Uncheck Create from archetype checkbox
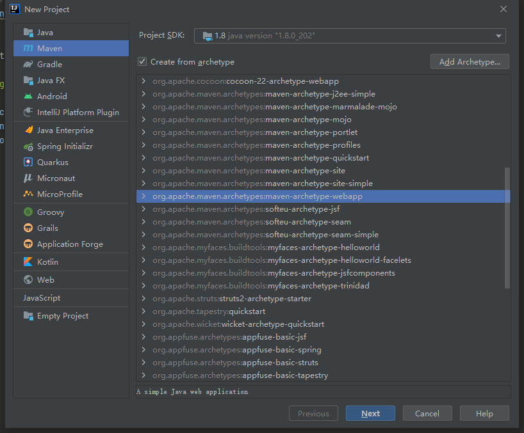The height and width of the screenshot is (433, 524). (x=142, y=61)
